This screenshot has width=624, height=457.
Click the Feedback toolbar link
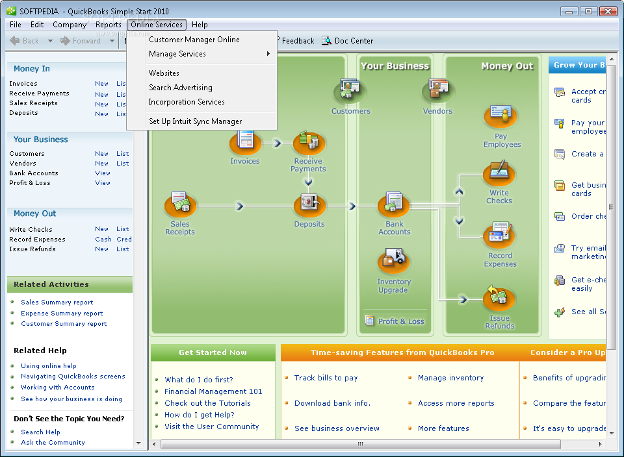(x=298, y=40)
